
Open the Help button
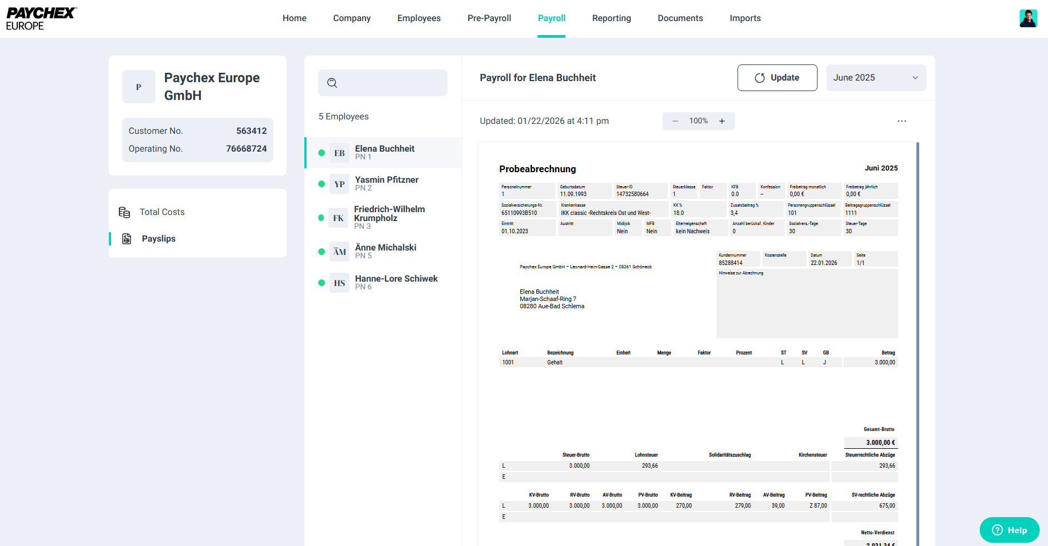click(1009, 530)
